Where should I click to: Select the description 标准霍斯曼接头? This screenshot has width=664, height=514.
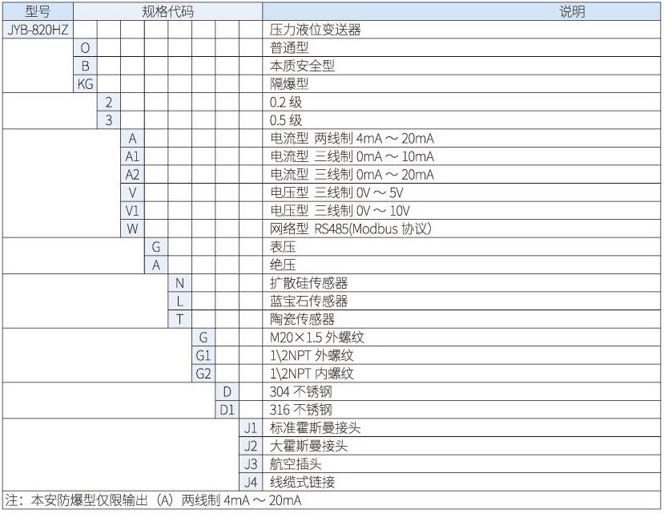tap(316, 428)
